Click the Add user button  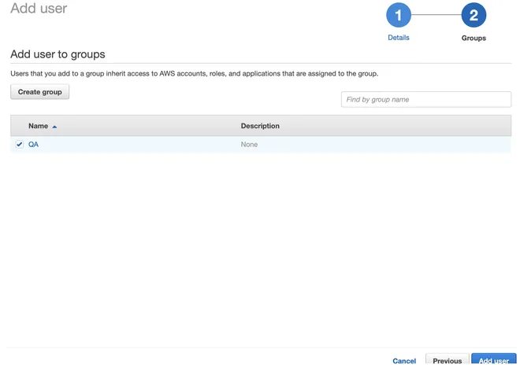[494, 359]
